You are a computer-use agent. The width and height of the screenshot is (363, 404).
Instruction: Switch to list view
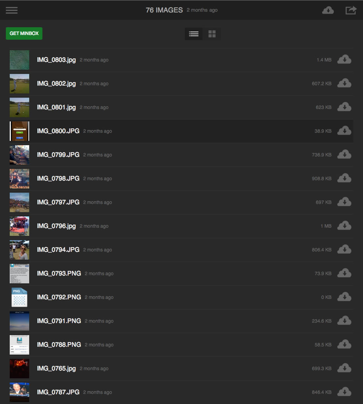coord(194,34)
